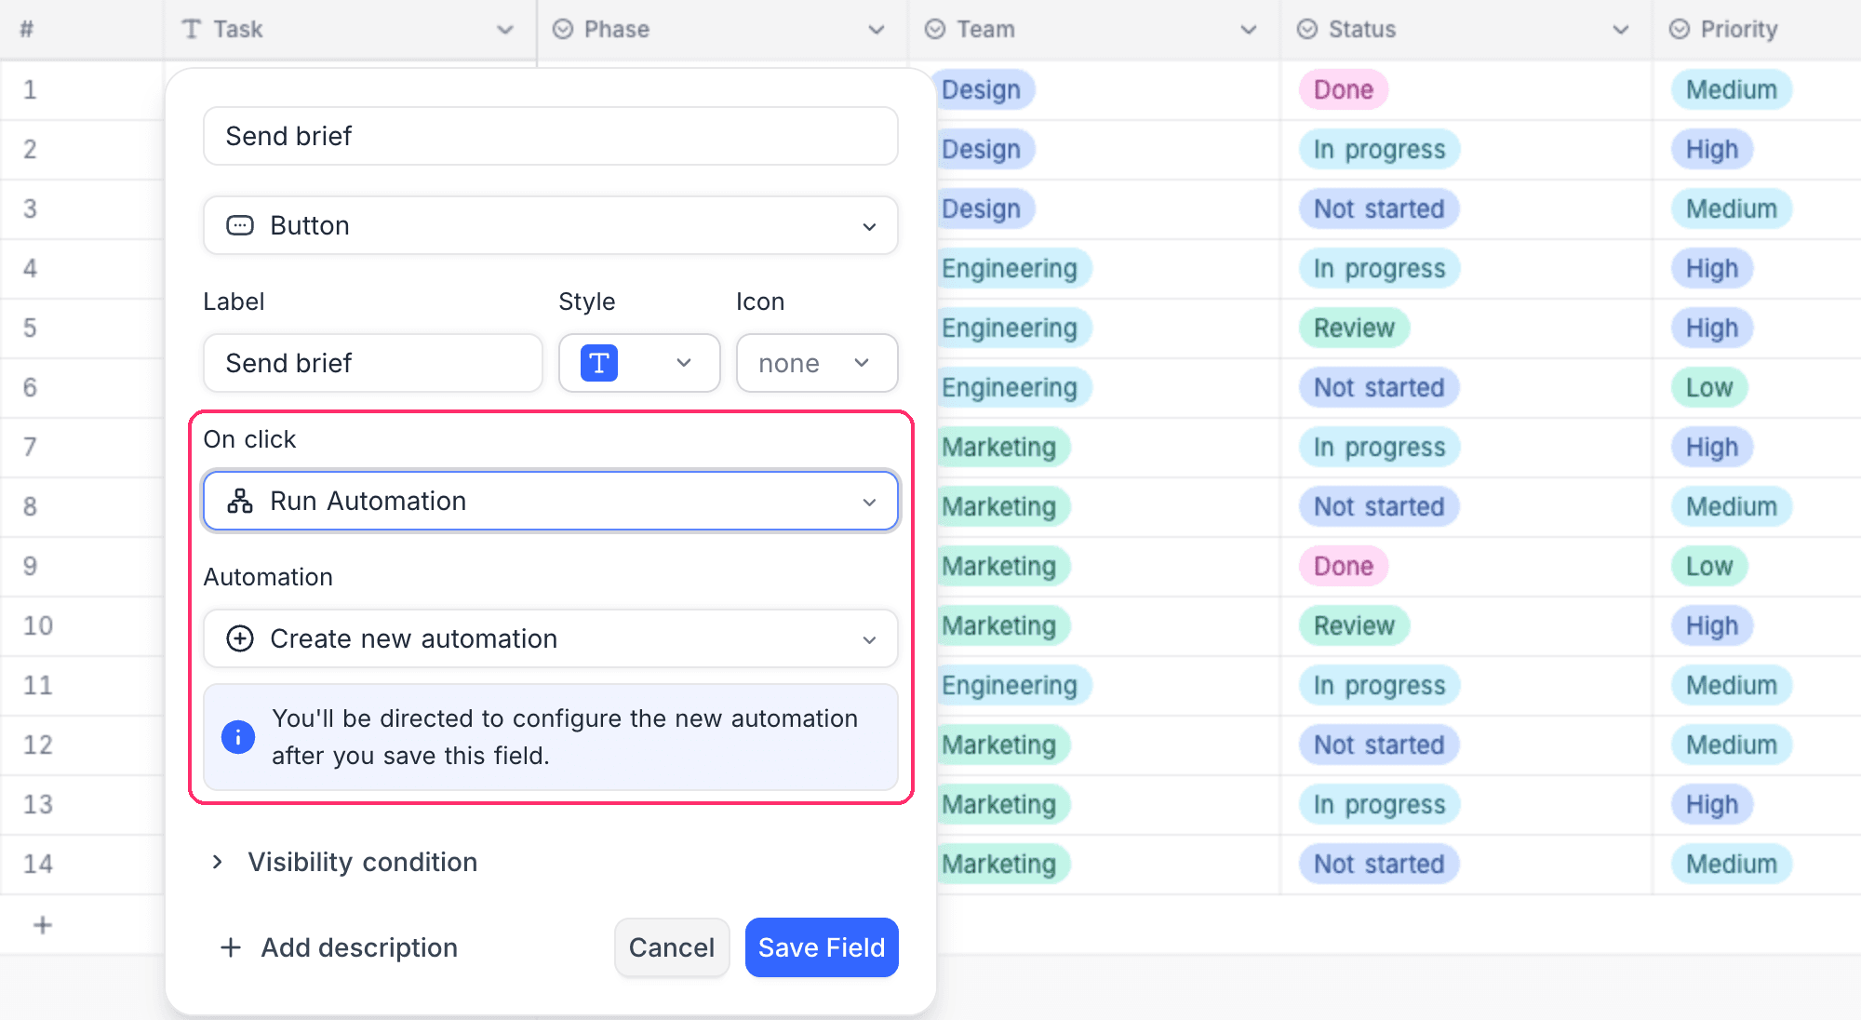Click the Cancel button
The image size is (1861, 1020).
pyautogui.click(x=672, y=947)
